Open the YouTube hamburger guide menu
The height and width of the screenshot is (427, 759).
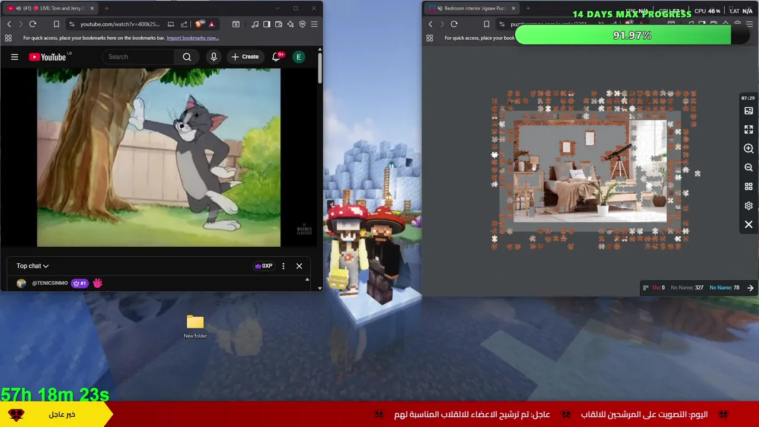coord(15,57)
